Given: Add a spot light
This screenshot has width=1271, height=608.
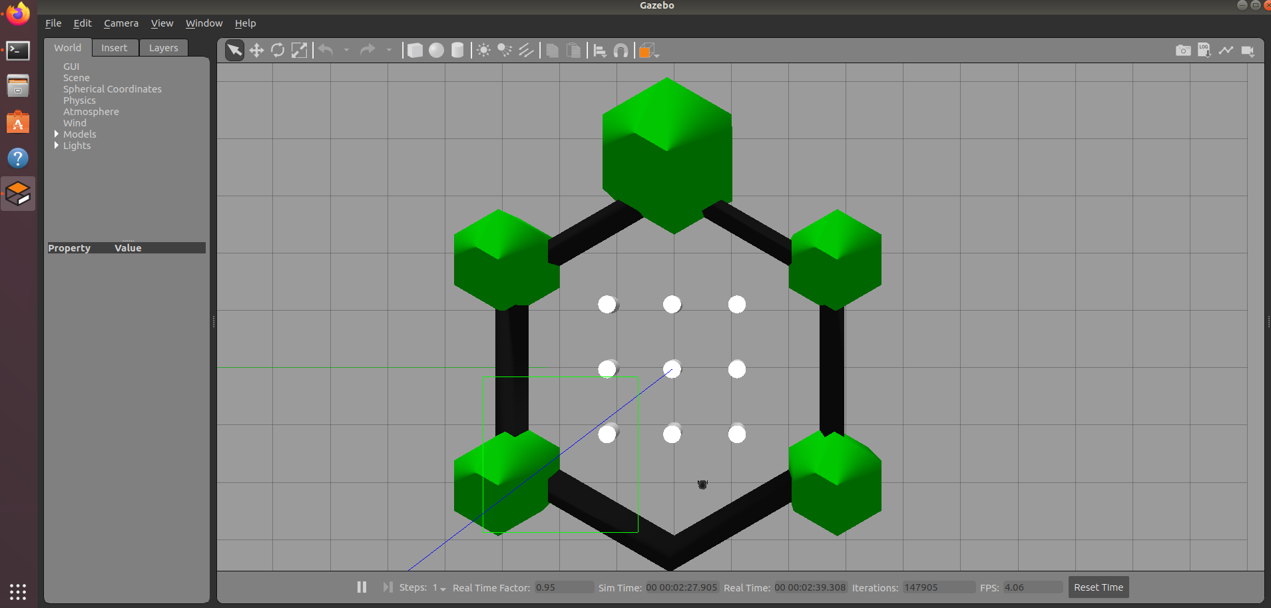Looking at the screenshot, I should 505,51.
